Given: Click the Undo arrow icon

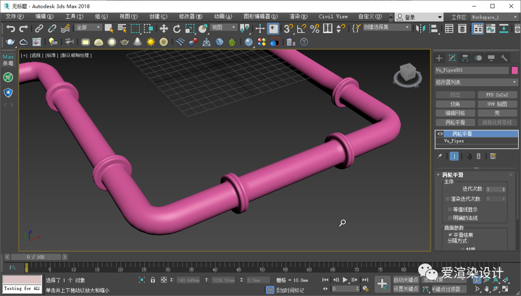Looking at the screenshot, I should (11, 29).
